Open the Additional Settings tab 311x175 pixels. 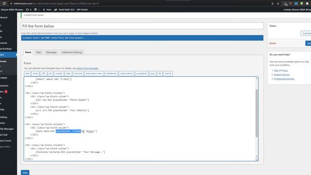[x=72, y=52]
